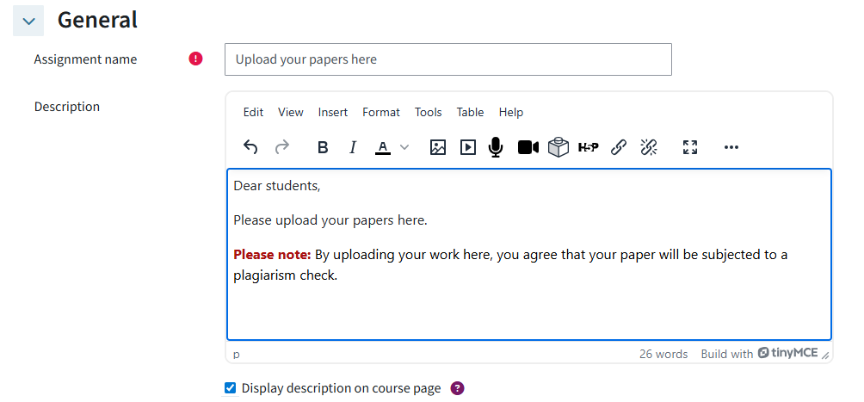Screen dimensions: 864x402
Task: Uncheck Display description on course page
Action: pos(230,388)
